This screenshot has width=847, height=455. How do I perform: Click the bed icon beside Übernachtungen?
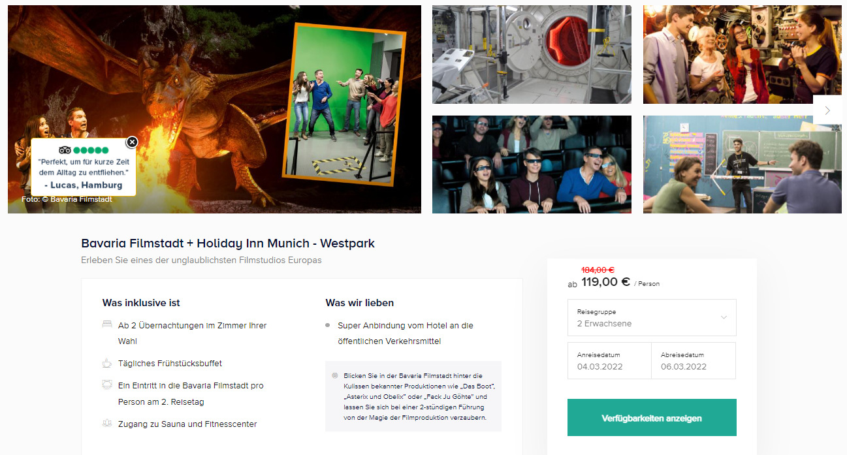click(107, 324)
